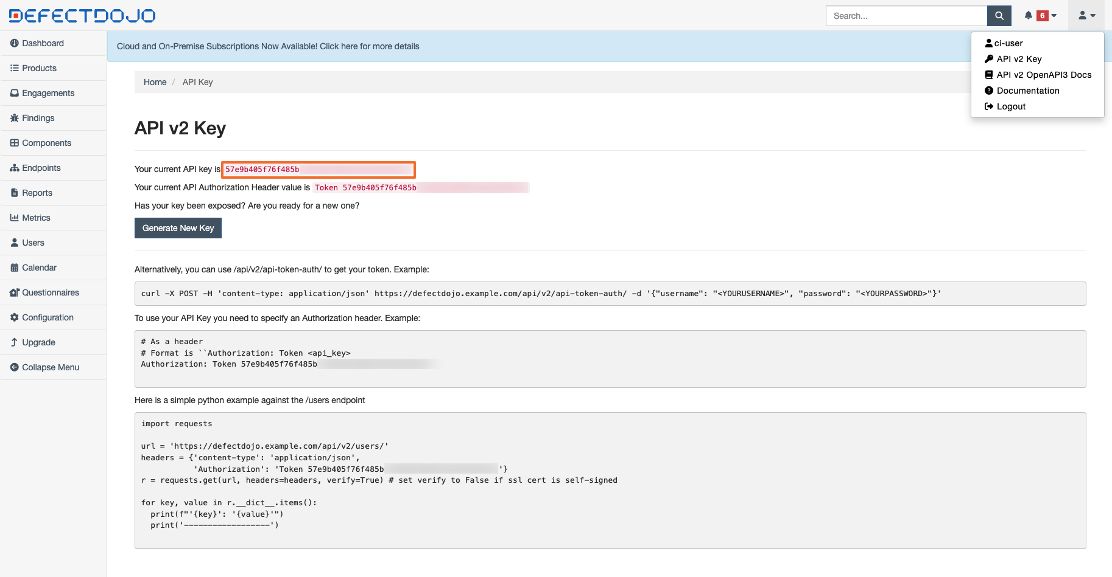Follow the Home breadcrumb link

[155, 82]
